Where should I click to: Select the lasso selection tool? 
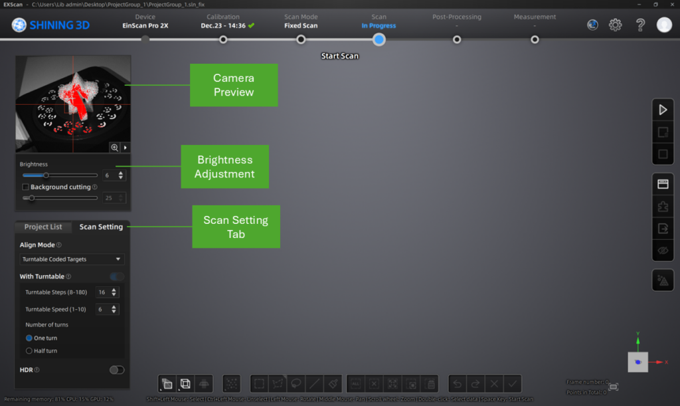[x=296, y=383]
